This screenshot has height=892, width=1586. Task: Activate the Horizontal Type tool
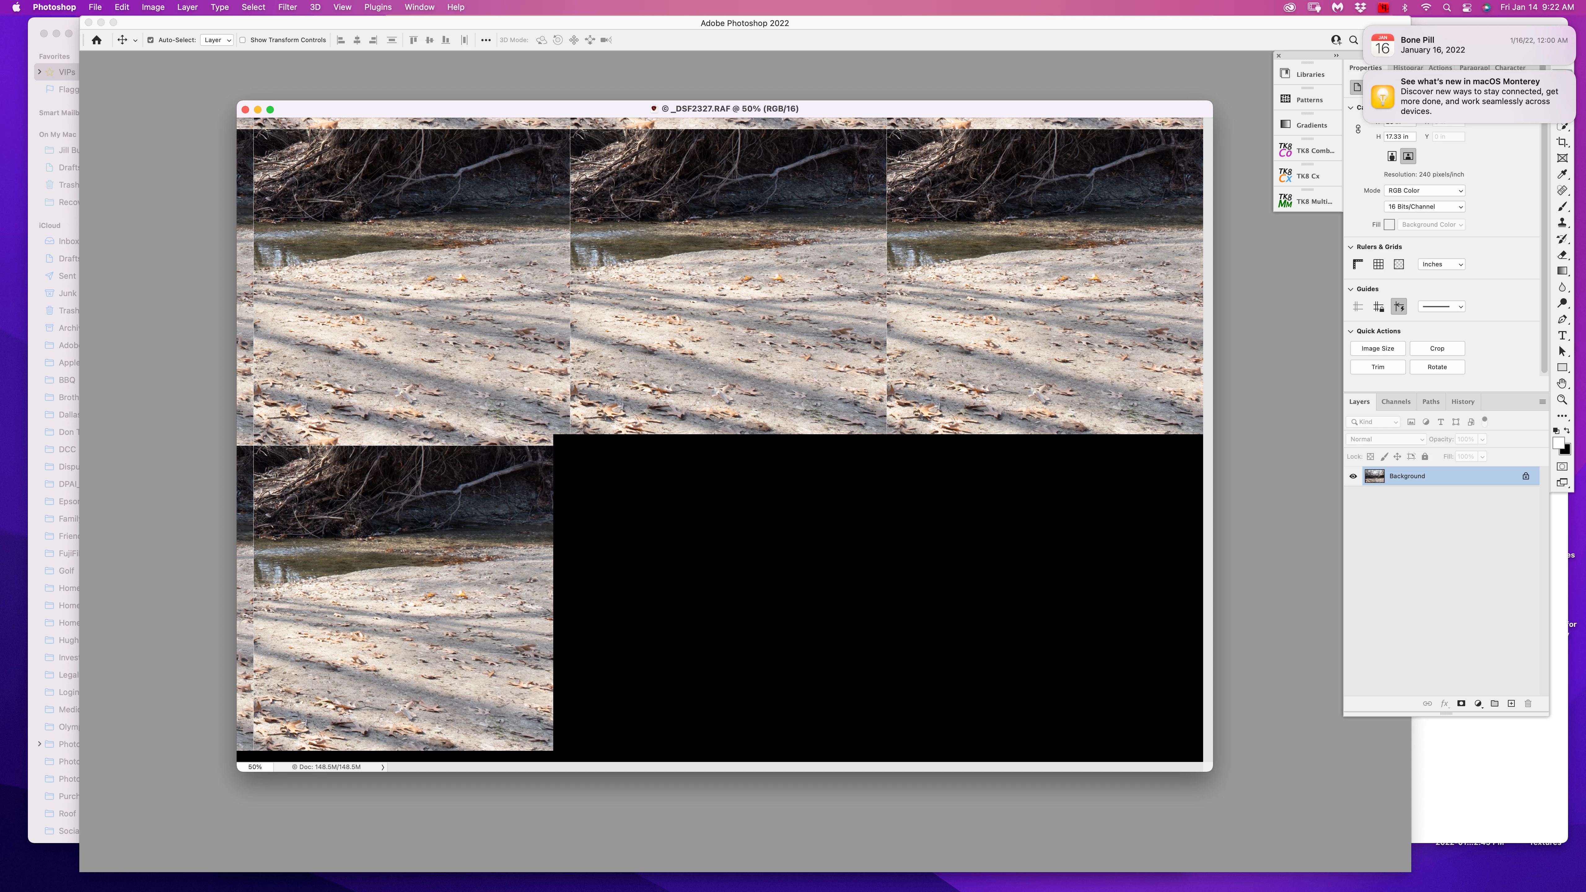[x=1562, y=335]
